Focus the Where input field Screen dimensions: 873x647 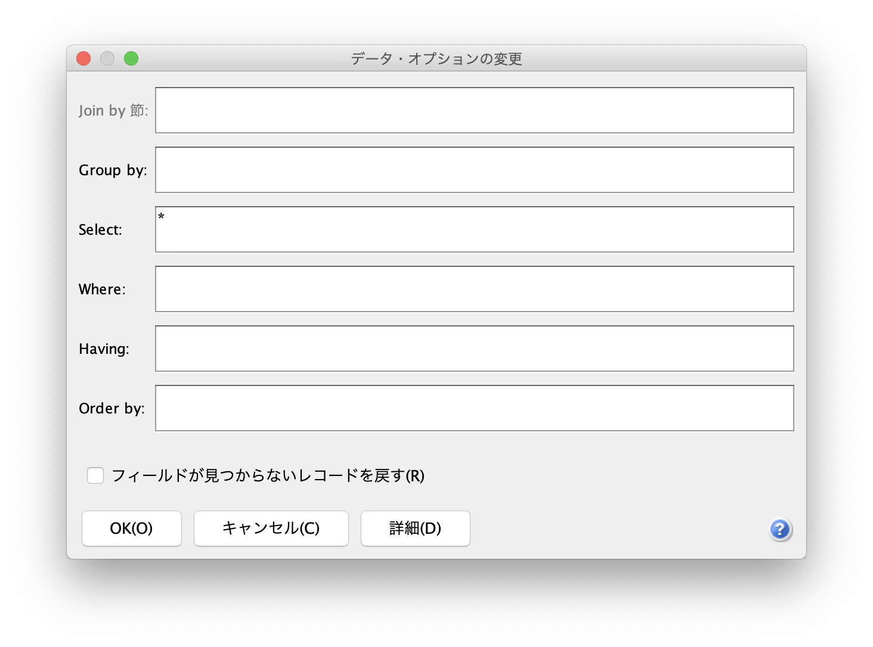click(x=475, y=289)
